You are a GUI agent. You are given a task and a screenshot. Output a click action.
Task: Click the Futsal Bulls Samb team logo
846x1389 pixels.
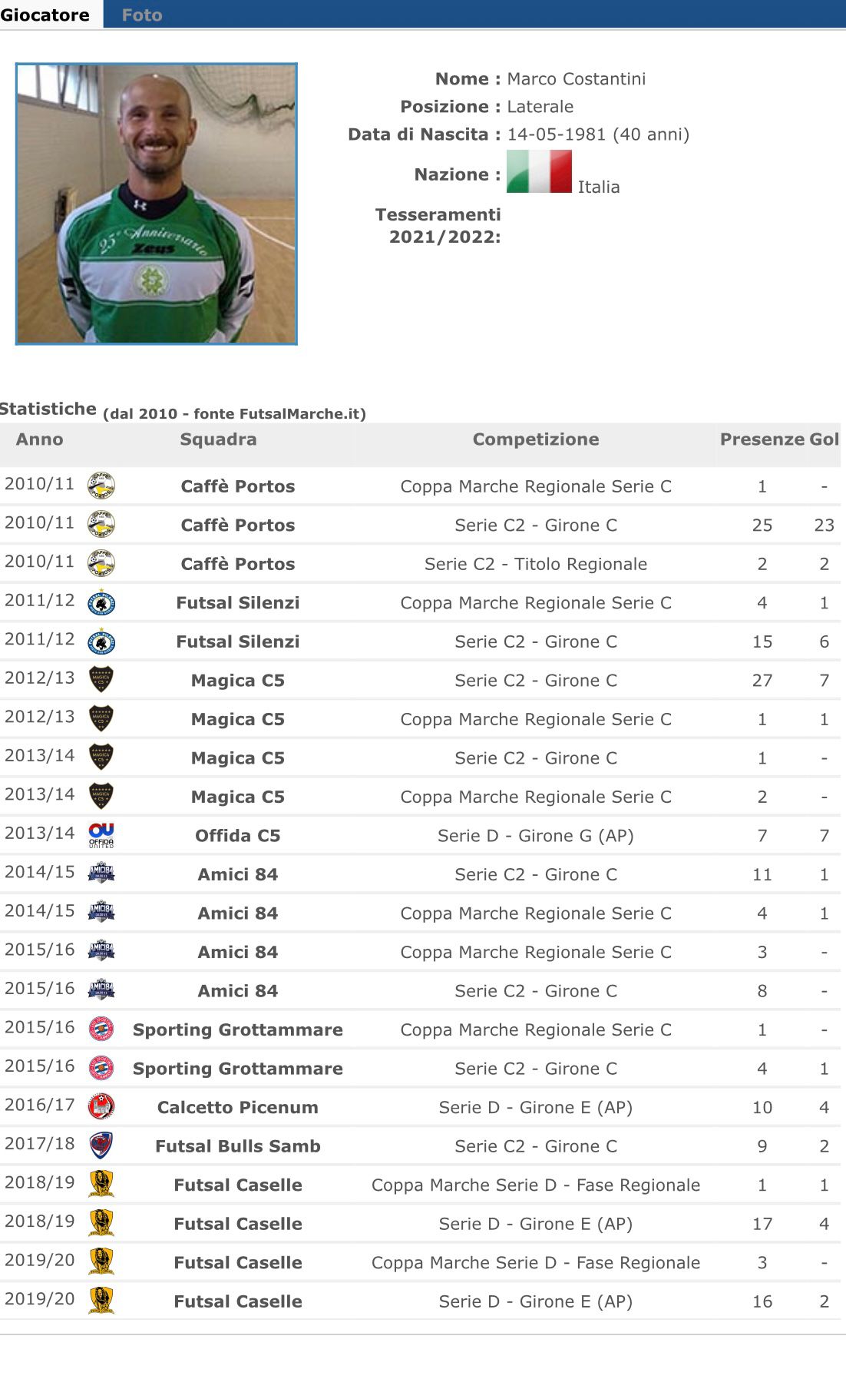coord(101,1145)
